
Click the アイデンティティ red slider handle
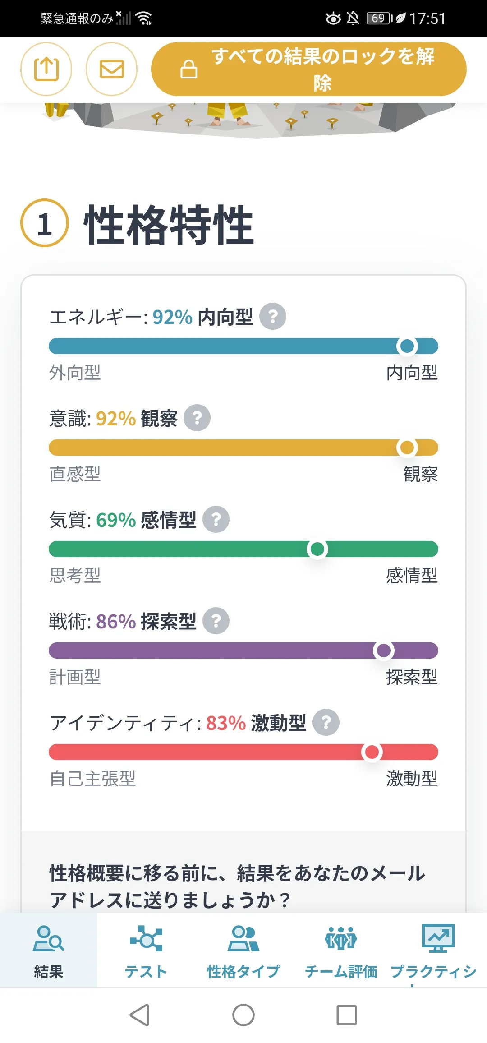point(372,752)
